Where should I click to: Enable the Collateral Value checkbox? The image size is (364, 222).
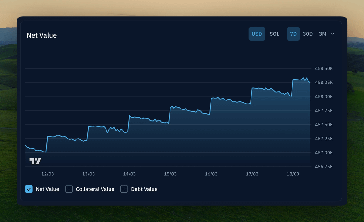(69, 189)
